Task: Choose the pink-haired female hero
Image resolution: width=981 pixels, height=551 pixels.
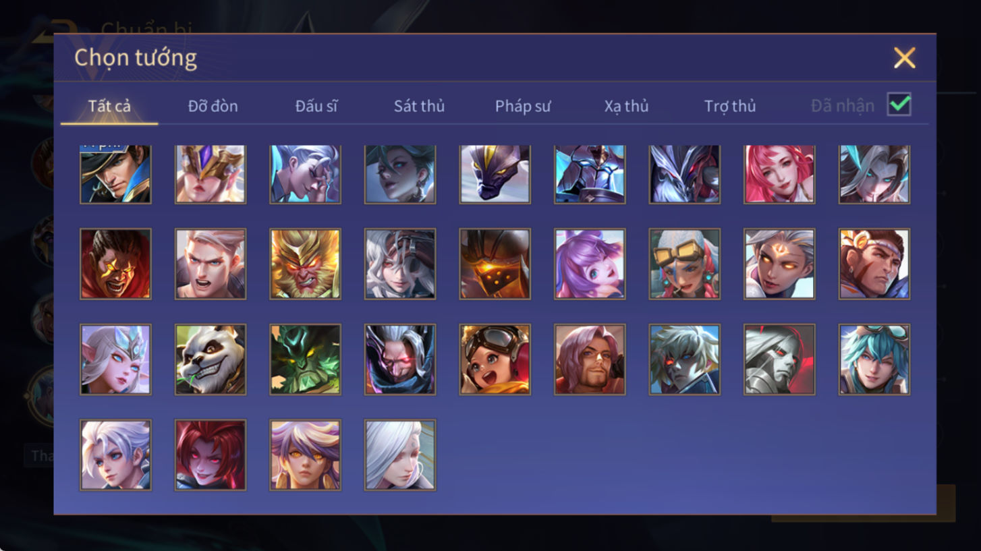Action: [779, 174]
